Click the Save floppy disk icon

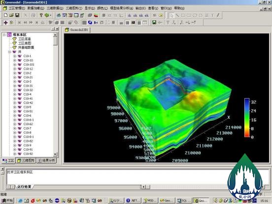point(17,15)
